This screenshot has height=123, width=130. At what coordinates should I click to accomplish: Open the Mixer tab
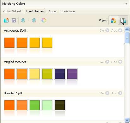click(x=53, y=11)
